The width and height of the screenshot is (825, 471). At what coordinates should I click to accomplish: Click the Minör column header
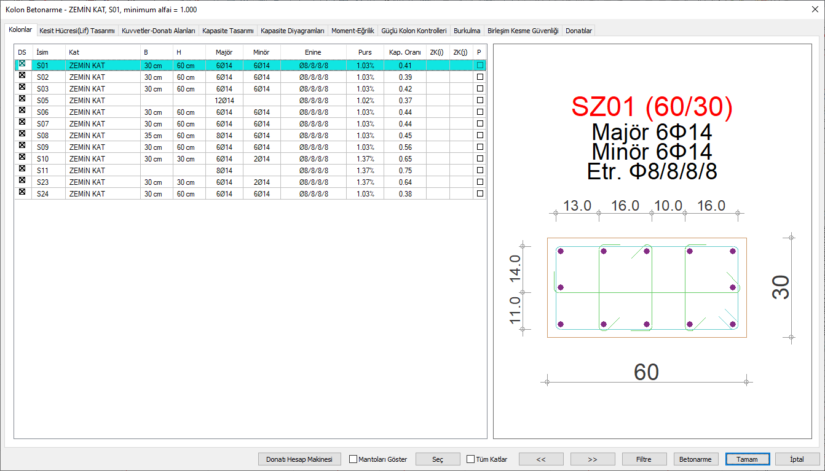coord(262,52)
